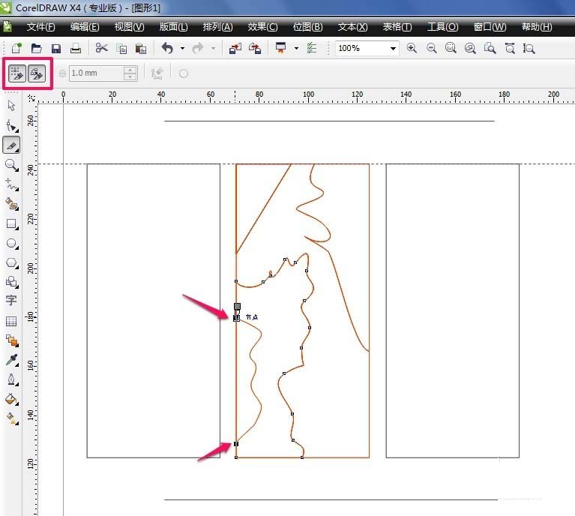Image resolution: width=575 pixels, height=516 pixels.
Task: Click the Import icon
Action: tap(235, 48)
